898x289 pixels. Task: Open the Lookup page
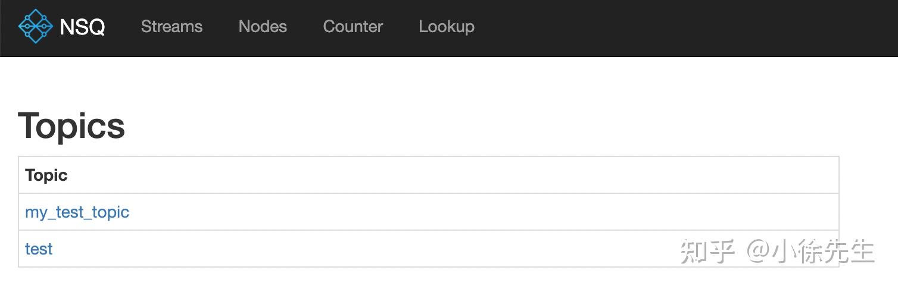pos(447,27)
